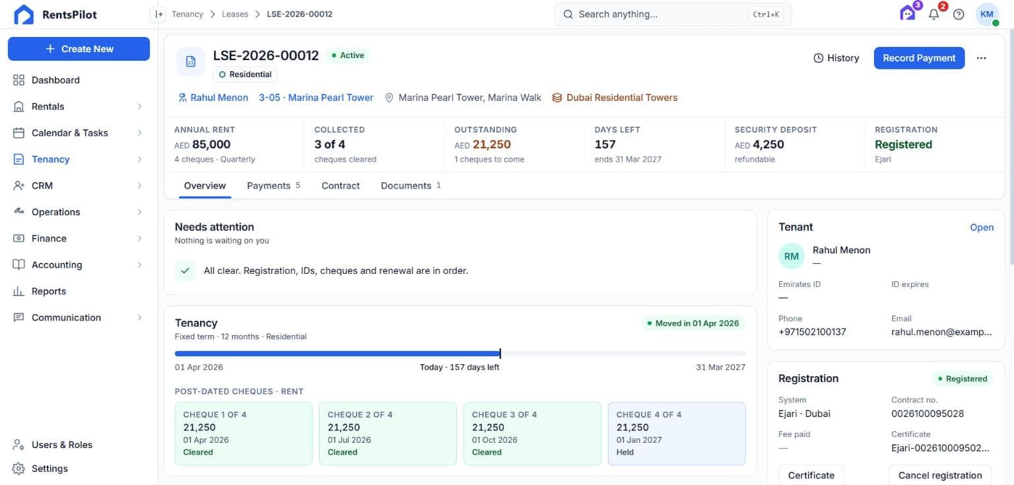Click the Finance cash icon in sidebar

(18, 238)
